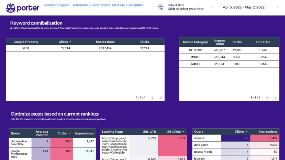
Task: Open the Read setup guide link
Action: pyautogui.click(x=57, y=5)
